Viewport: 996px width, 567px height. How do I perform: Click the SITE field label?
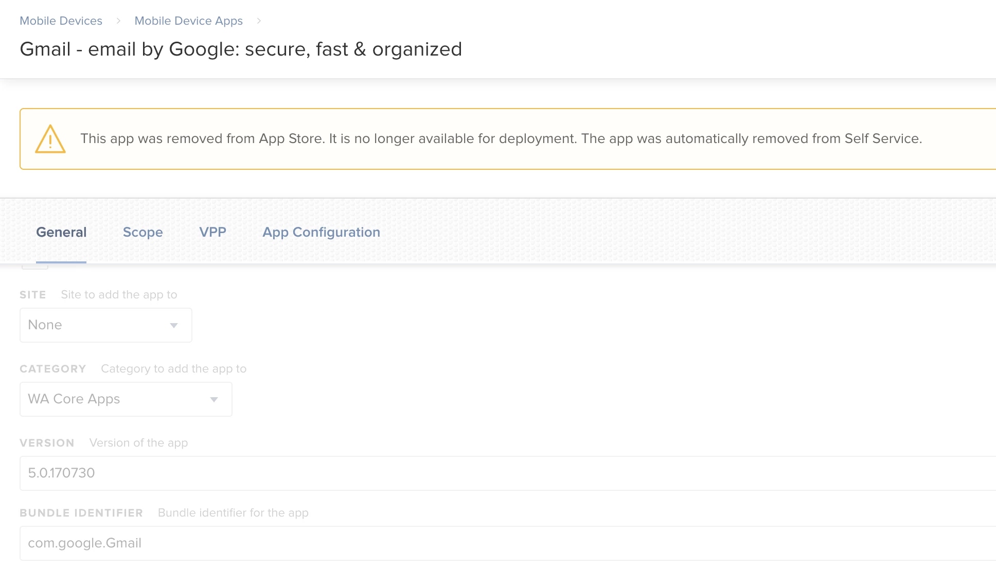coord(33,295)
